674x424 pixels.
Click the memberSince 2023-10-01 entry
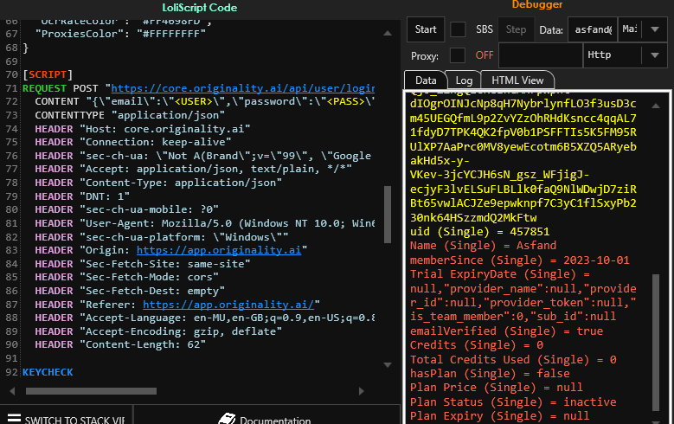[519, 260]
